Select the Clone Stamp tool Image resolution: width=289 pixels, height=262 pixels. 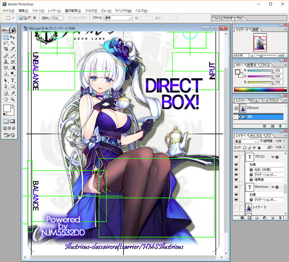pyautogui.click(x=6, y=62)
